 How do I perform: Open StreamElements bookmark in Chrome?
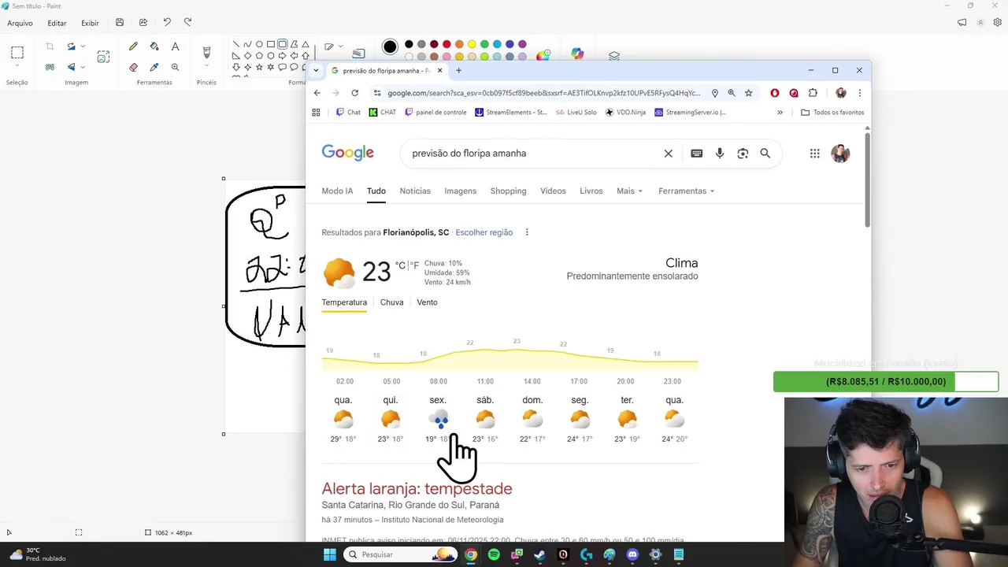510,113
